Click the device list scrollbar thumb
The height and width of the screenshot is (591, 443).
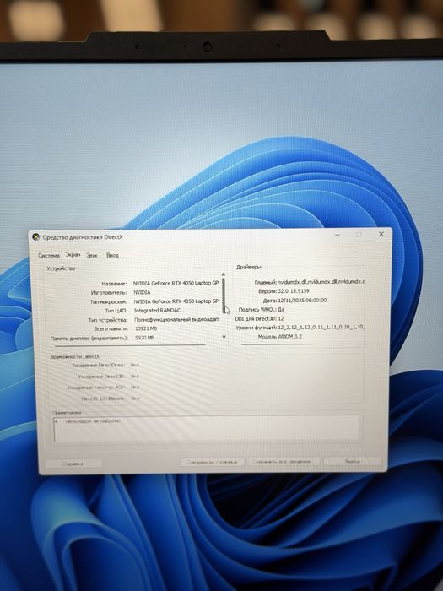[x=224, y=295]
